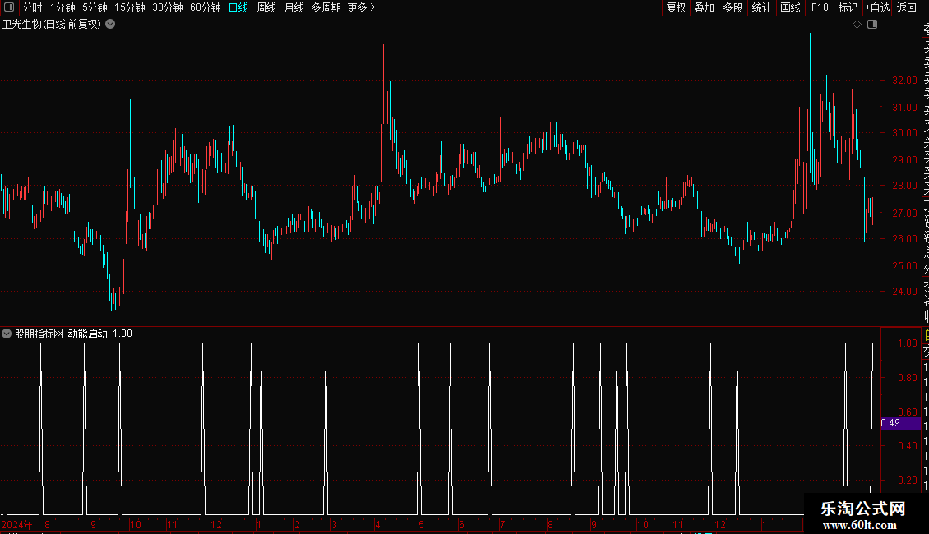Open the indicator dropdown before 股朋指标网
929x534 pixels.
pos(7,334)
